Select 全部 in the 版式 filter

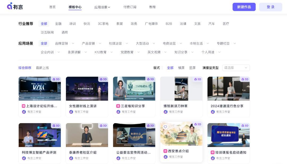tap(170, 68)
